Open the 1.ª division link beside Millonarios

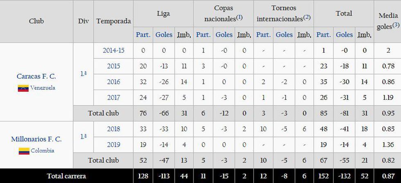pos(83,137)
